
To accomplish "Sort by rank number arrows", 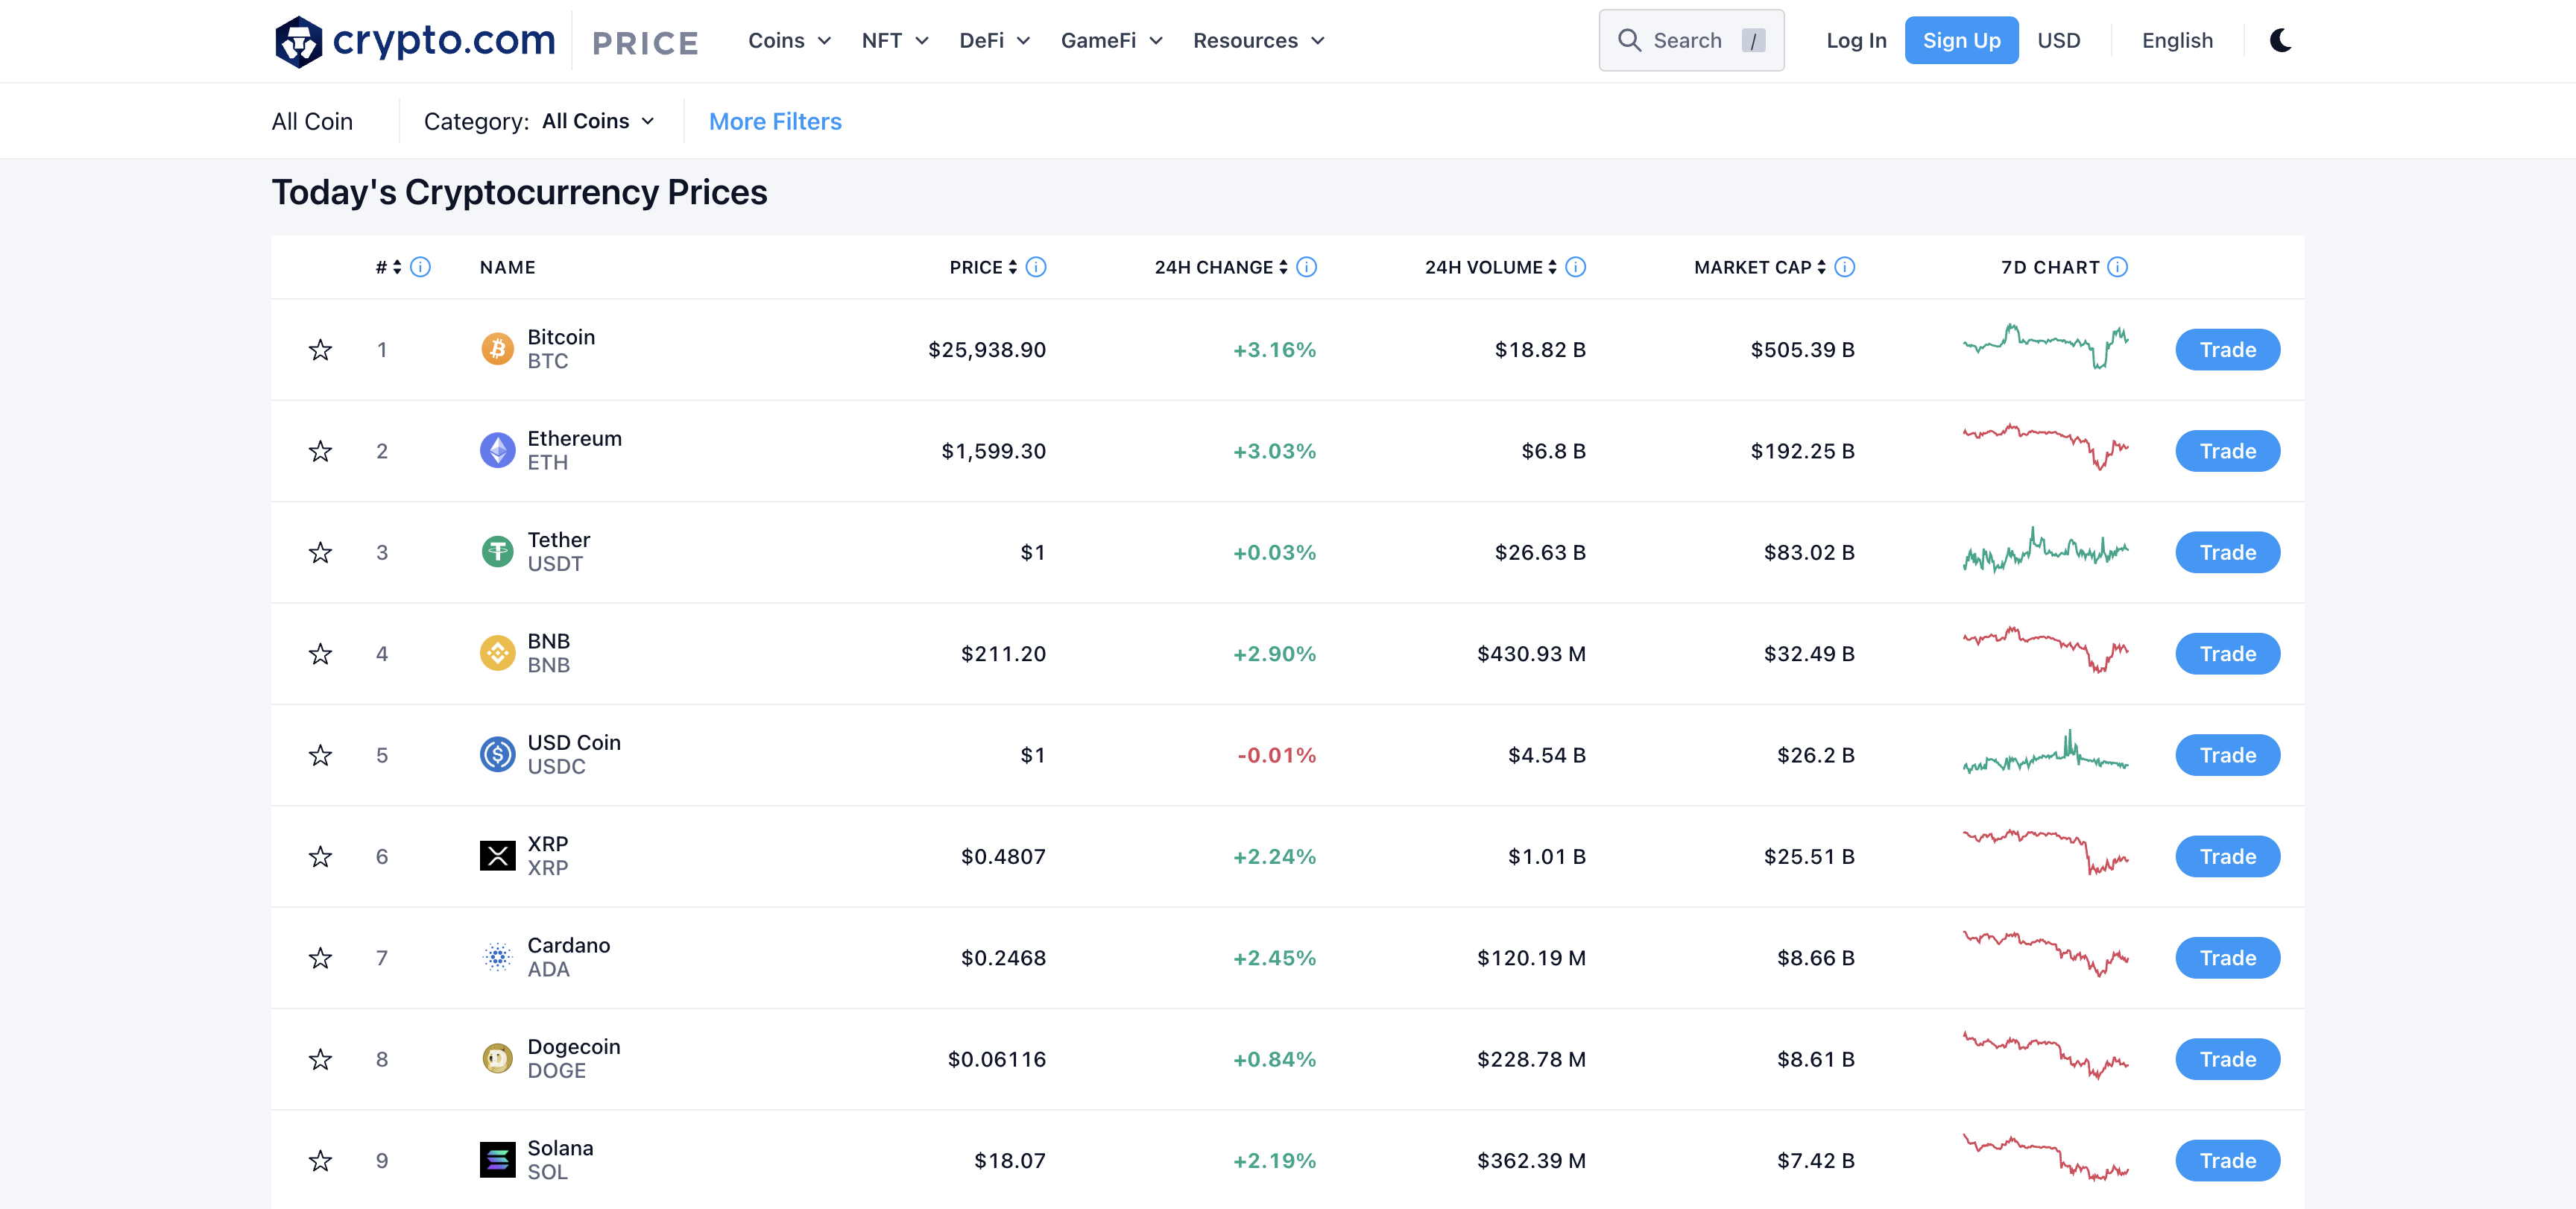I will pyautogui.click(x=397, y=267).
